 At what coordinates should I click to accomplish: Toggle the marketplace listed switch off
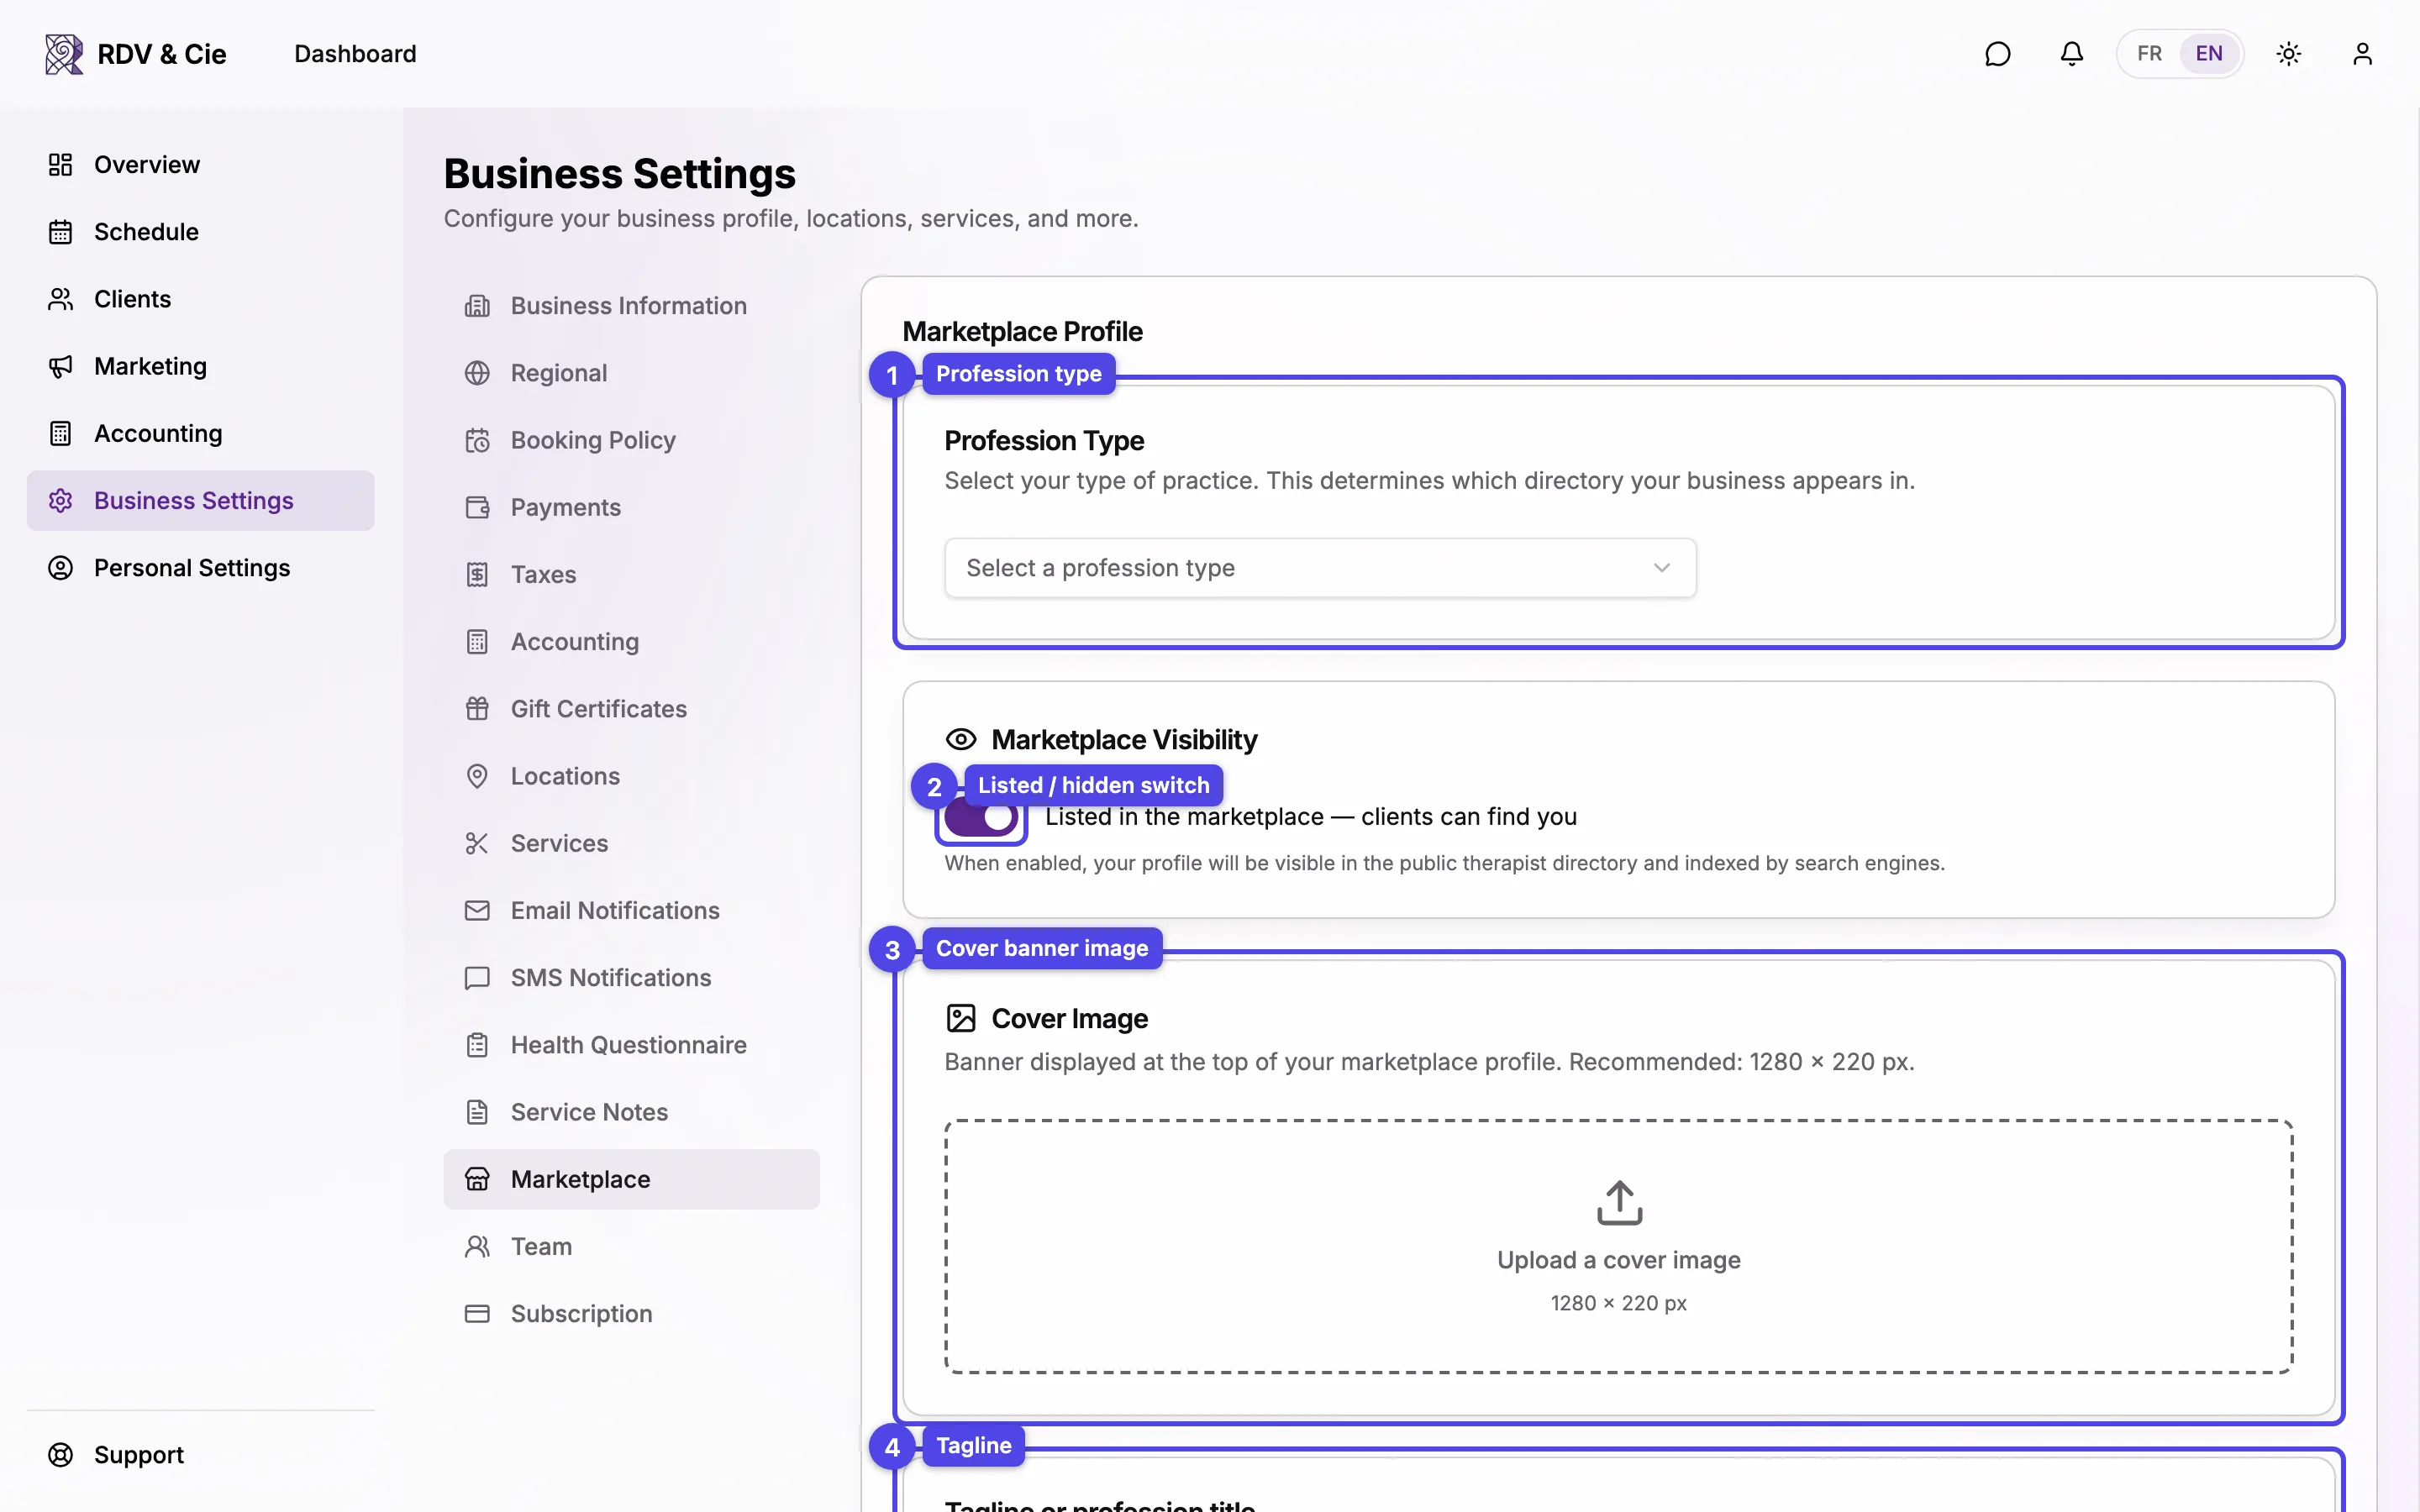click(x=981, y=817)
